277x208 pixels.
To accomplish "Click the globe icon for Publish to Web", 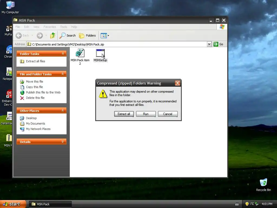I will click(22, 93).
